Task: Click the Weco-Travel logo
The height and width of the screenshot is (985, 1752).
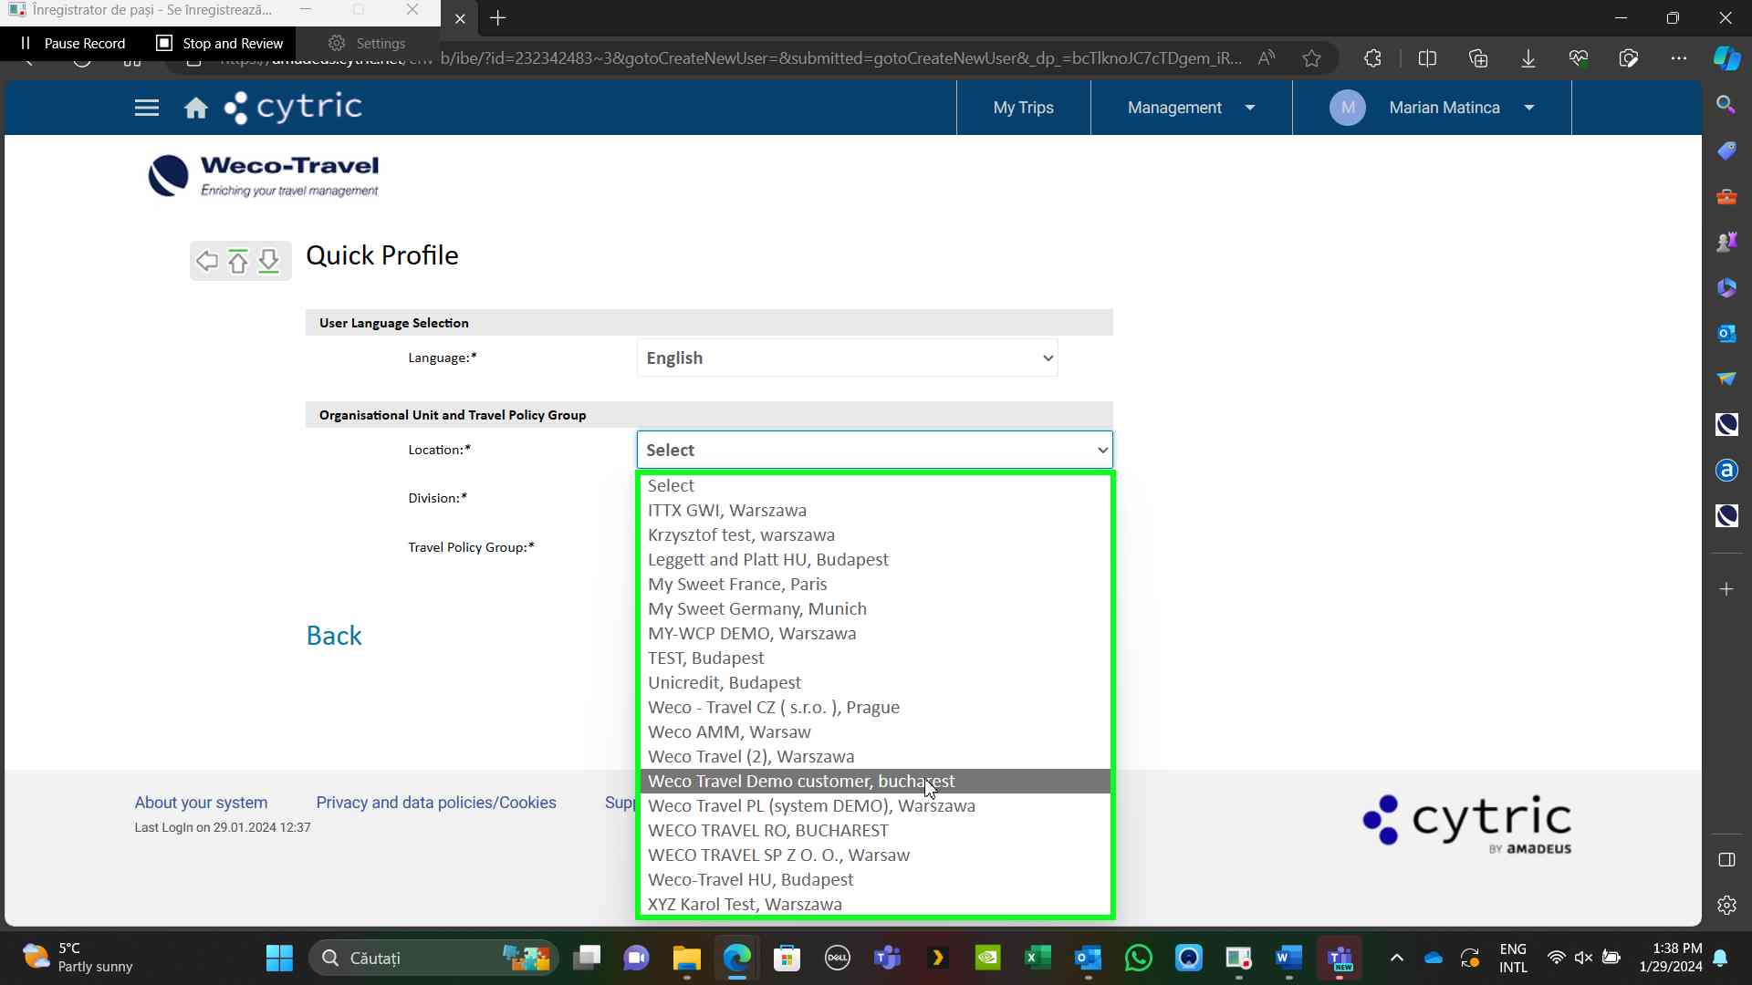Action: (264, 176)
